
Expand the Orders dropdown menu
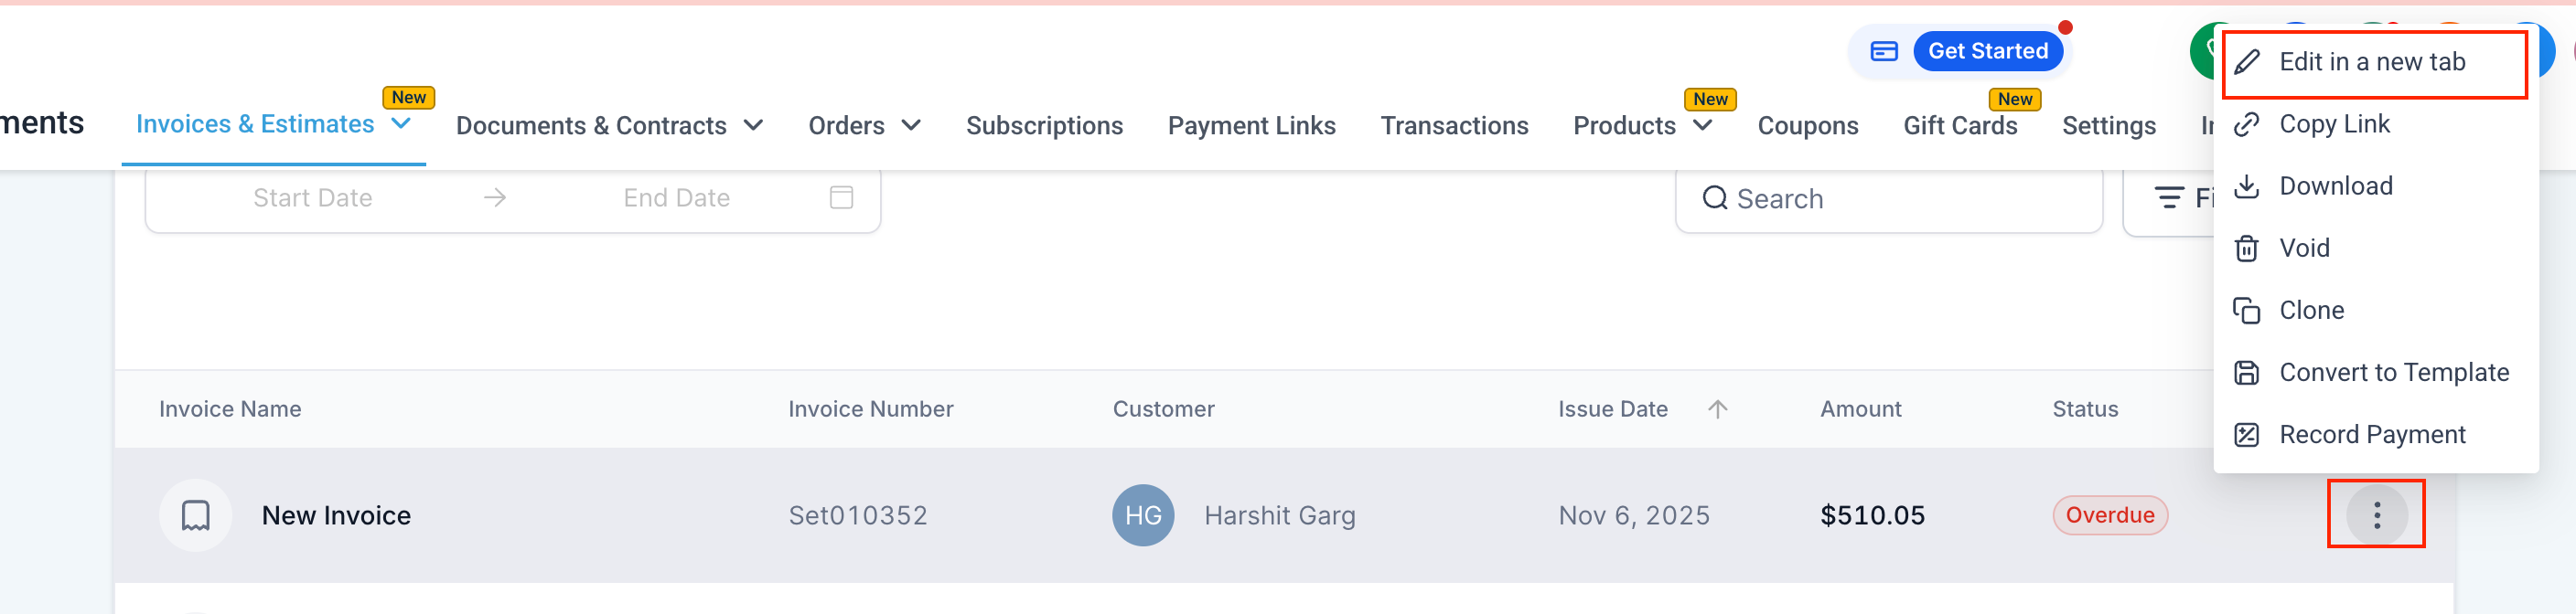910,126
